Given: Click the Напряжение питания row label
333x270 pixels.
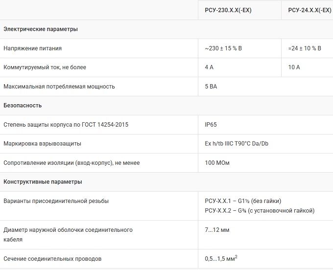Looking at the screenshot, I should [32, 48].
